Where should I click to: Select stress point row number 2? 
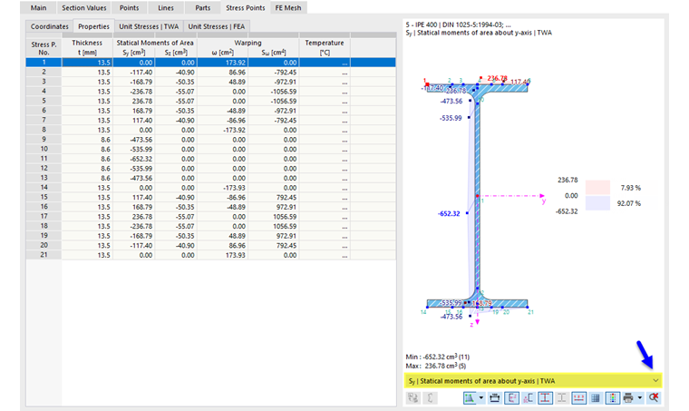point(44,72)
